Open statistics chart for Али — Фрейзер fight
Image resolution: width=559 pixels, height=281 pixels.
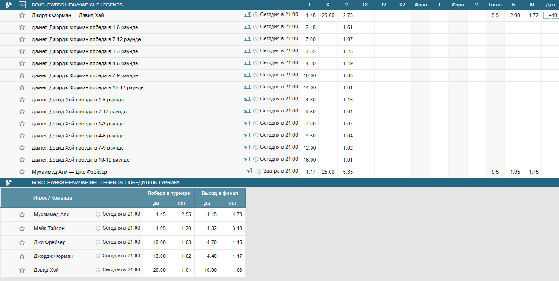250,171
